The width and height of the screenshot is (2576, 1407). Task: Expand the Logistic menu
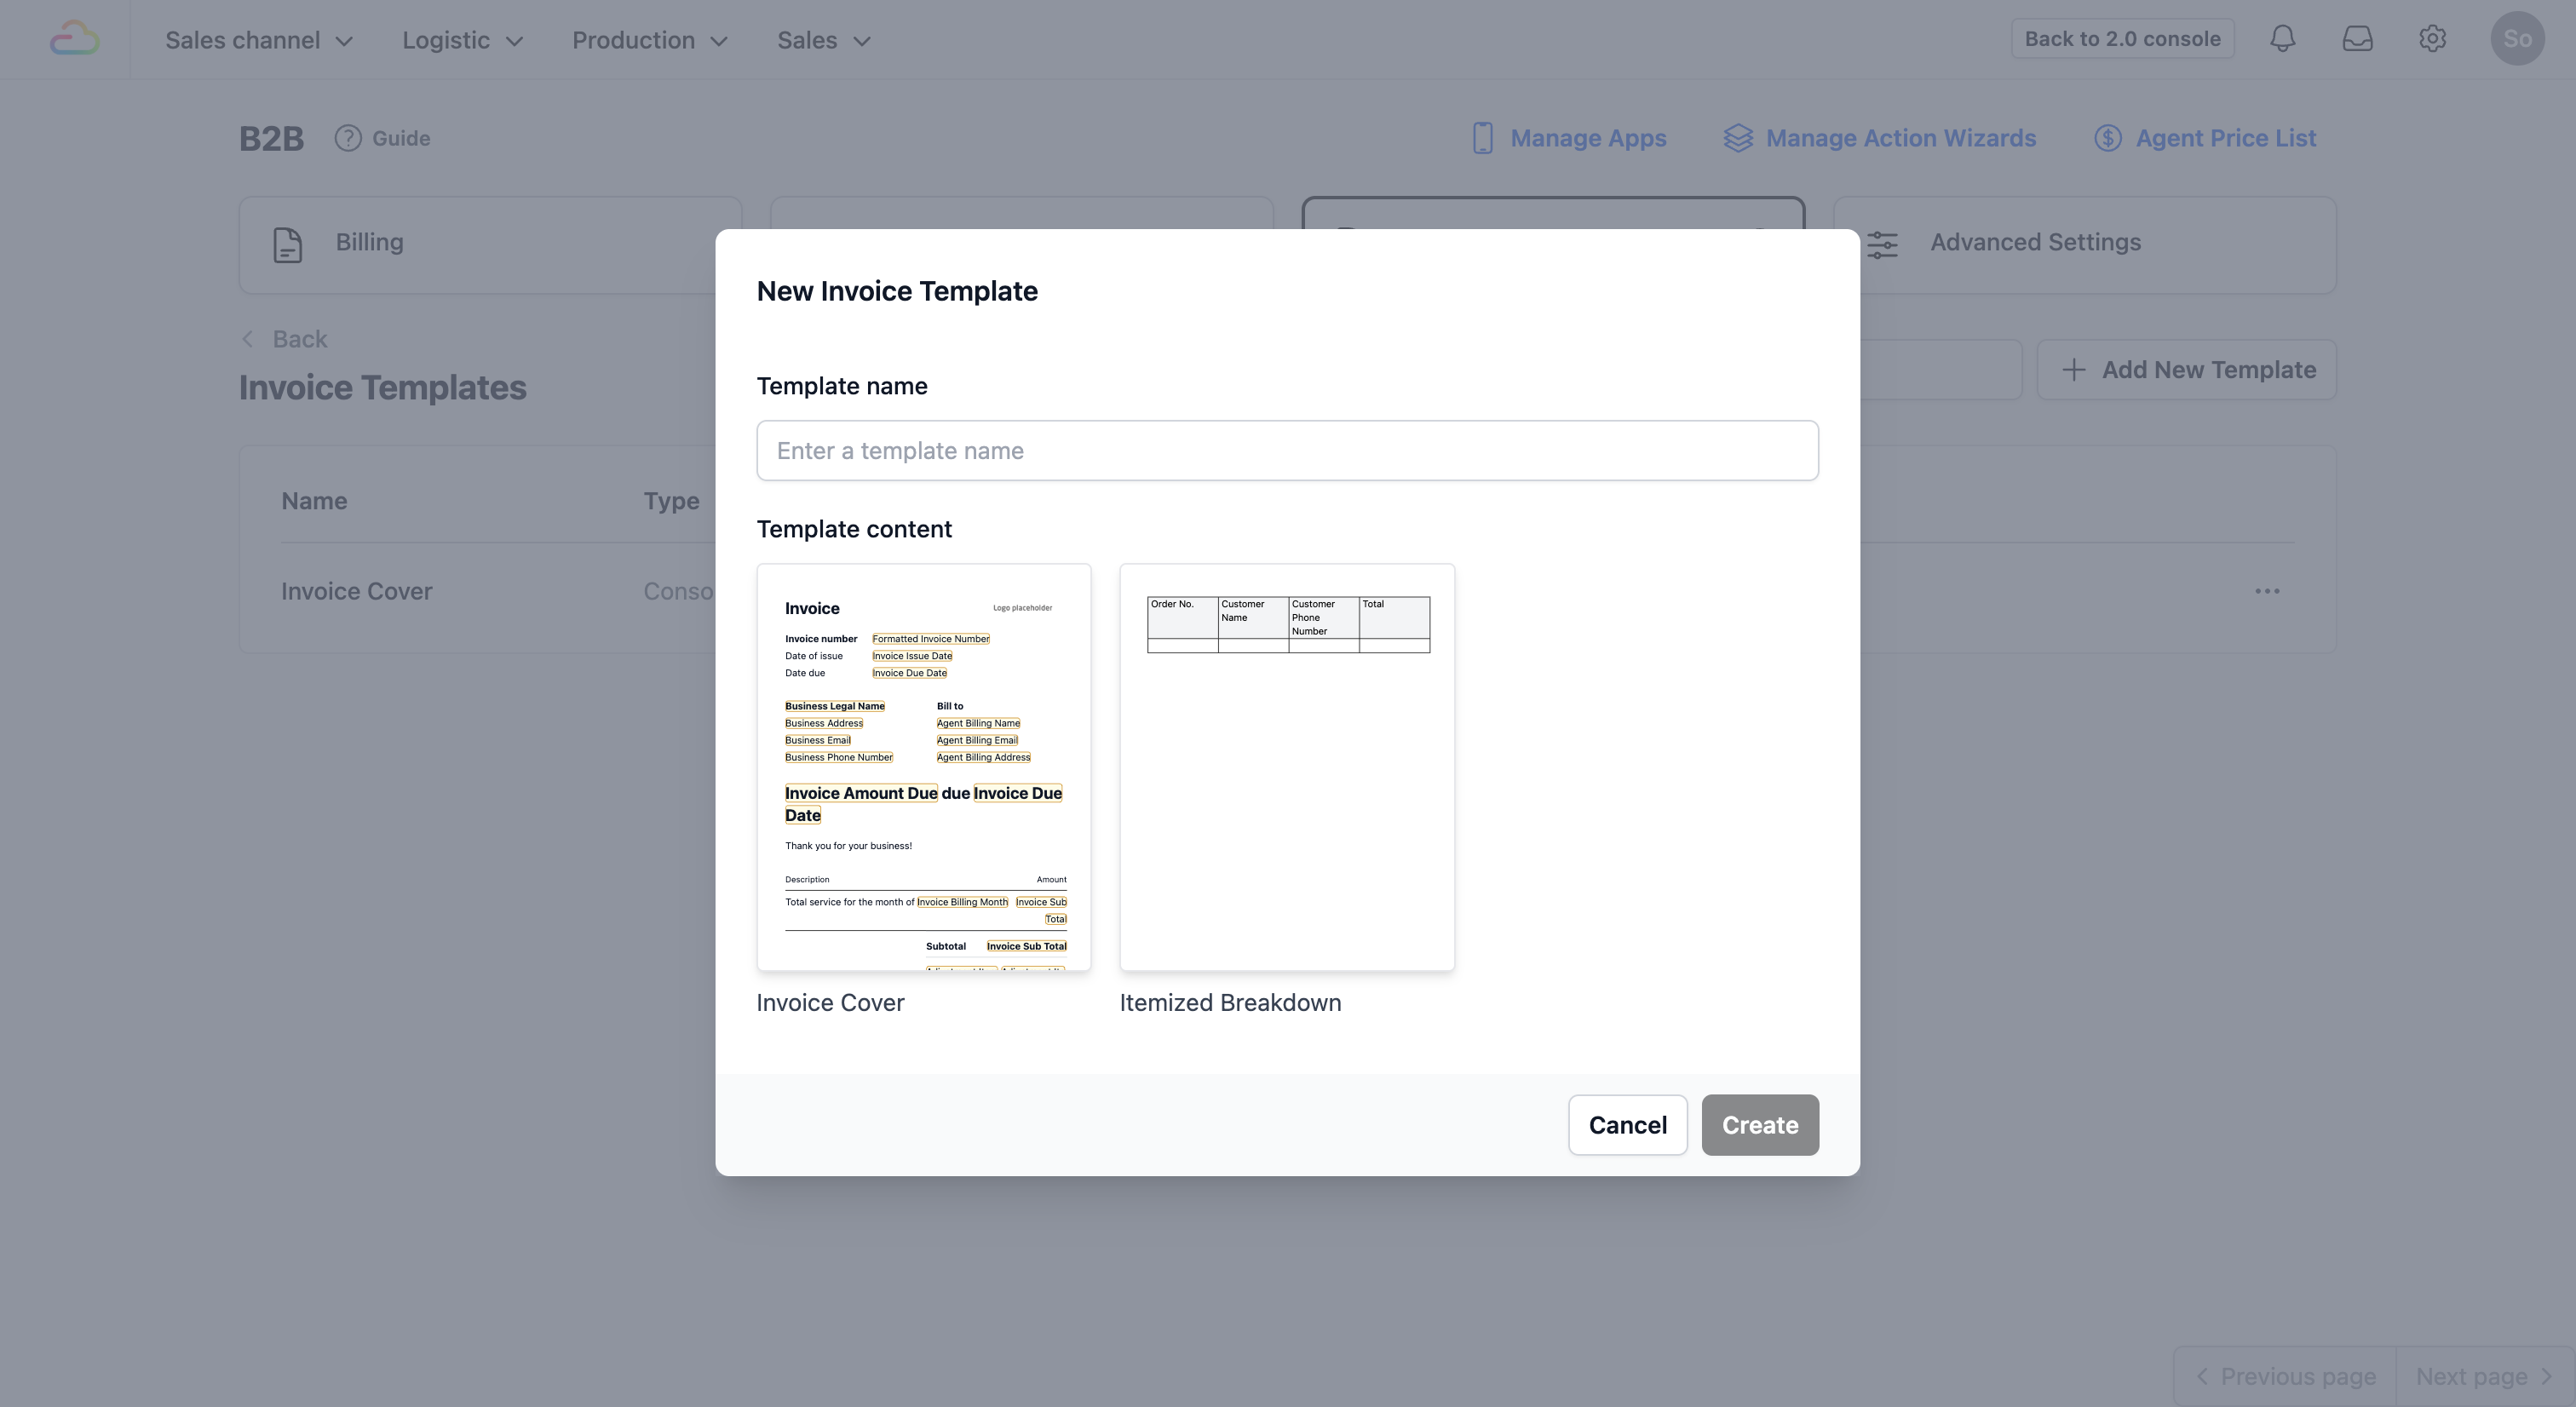click(x=463, y=40)
